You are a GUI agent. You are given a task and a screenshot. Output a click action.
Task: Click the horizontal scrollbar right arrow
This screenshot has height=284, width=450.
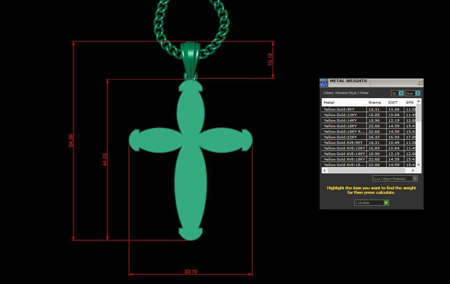413,170
